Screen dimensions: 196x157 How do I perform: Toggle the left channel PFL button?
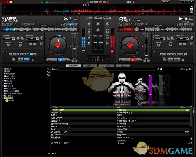coord(84,52)
